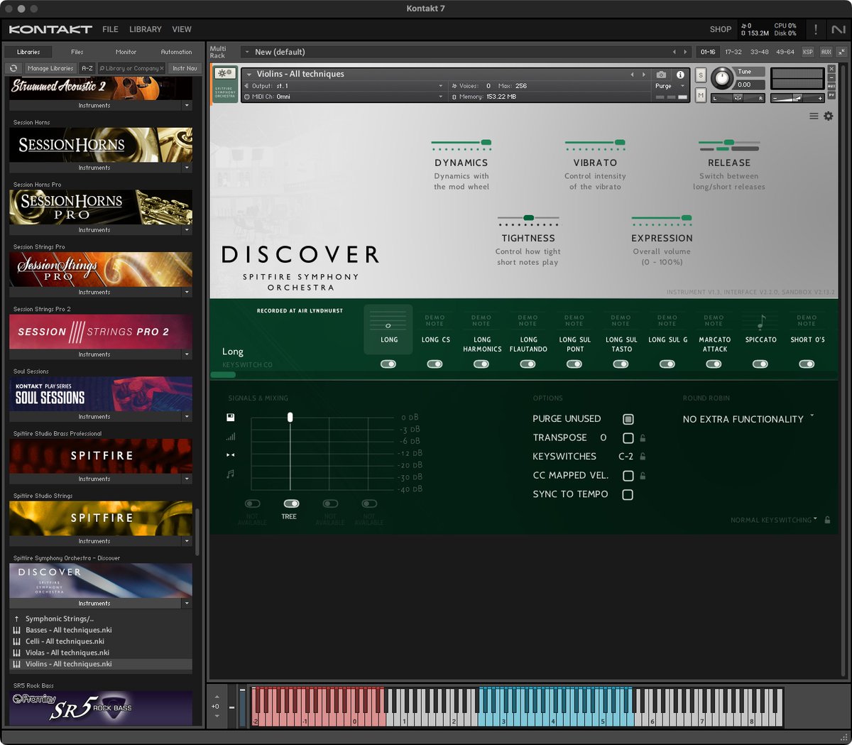The image size is (852, 745).
Task: Click the music note icon in Signals & Mixing
Action: tap(231, 474)
